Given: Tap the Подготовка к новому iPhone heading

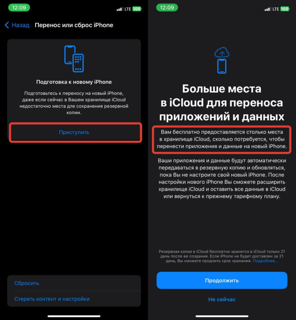Looking at the screenshot, I should (x=74, y=82).
